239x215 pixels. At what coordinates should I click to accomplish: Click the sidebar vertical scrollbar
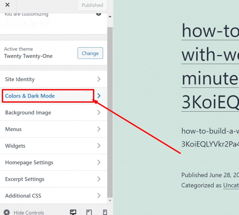(110, 112)
